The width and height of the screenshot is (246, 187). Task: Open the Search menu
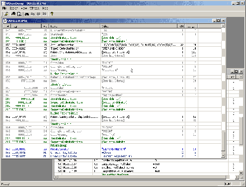(13, 8)
